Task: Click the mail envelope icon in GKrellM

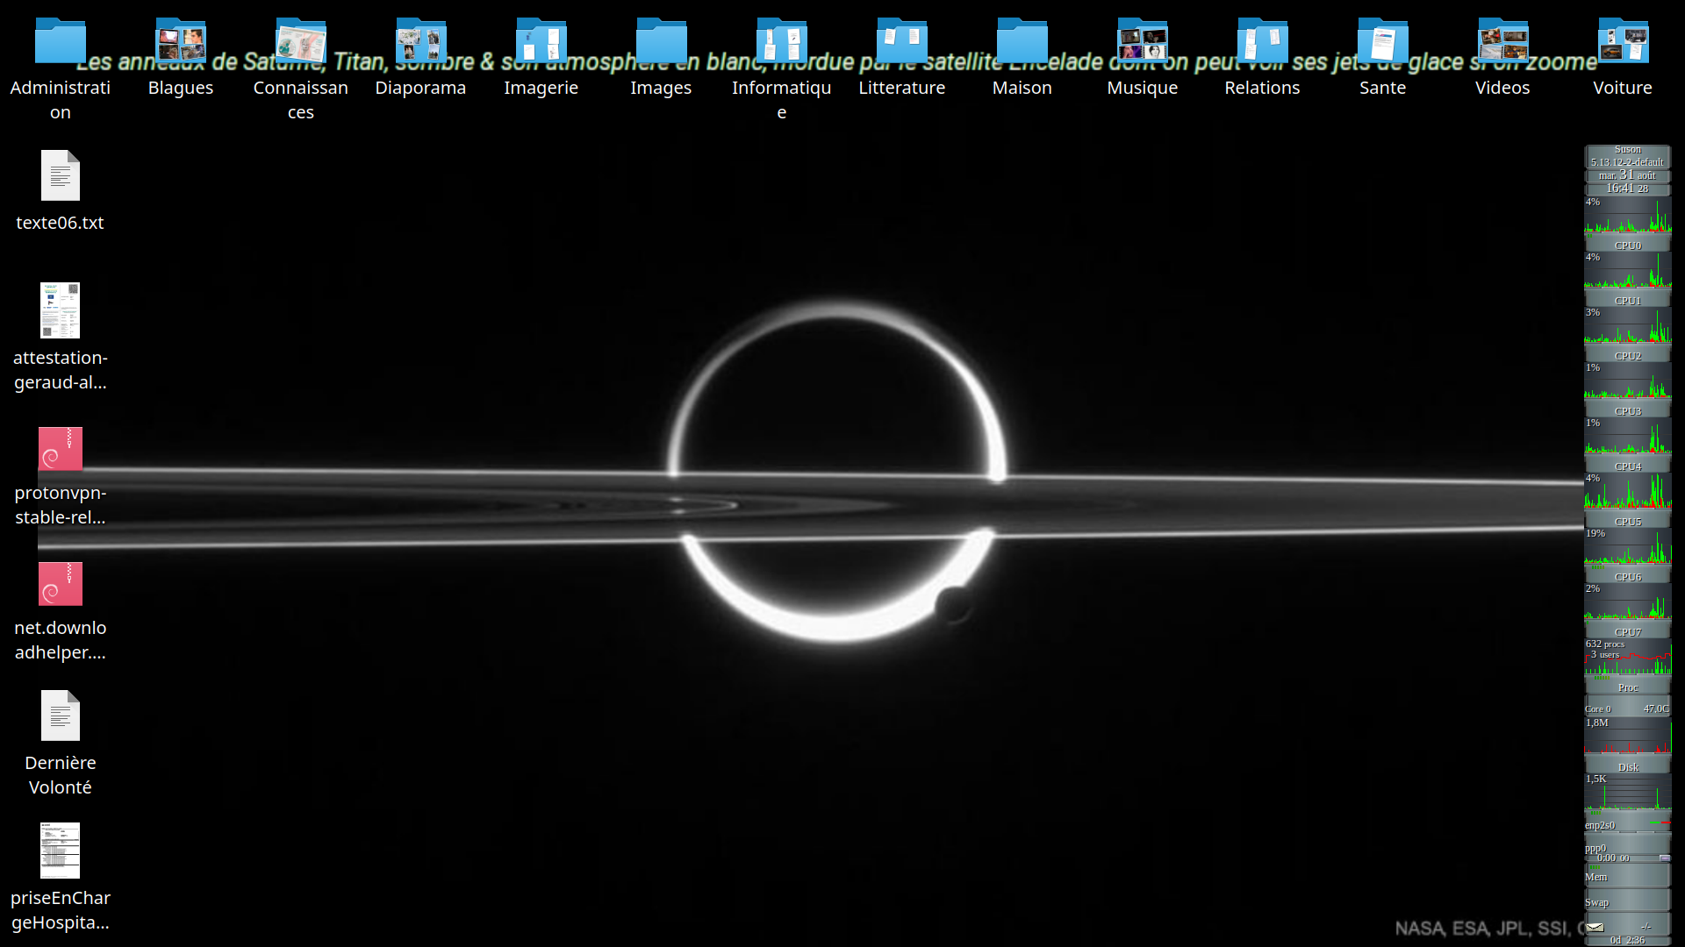Action: [1595, 927]
